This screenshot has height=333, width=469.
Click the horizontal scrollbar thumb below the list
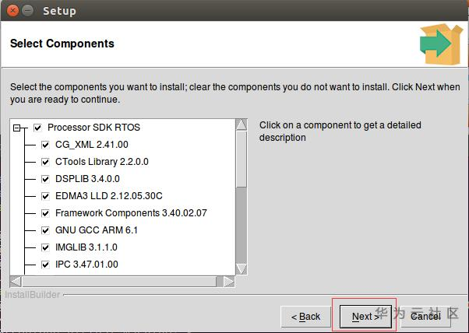119,282
